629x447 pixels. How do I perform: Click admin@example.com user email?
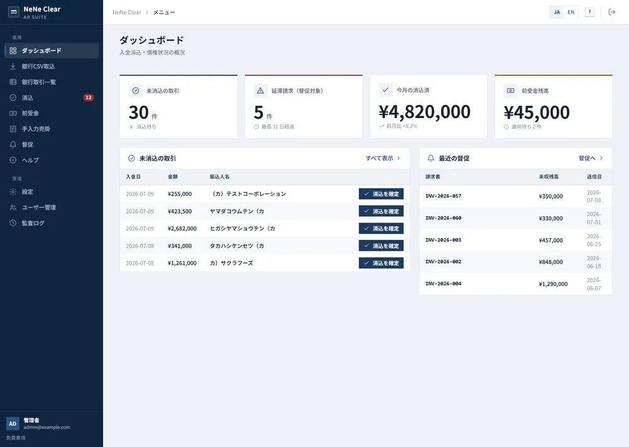[x=47, y=428]
